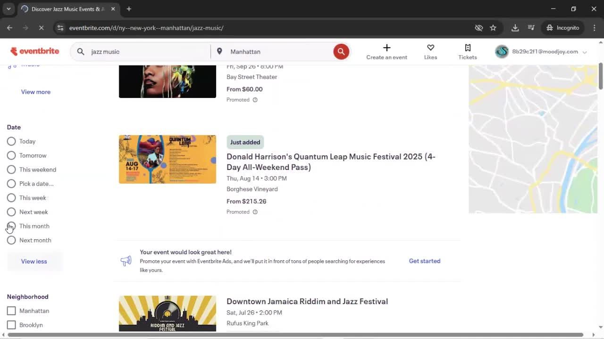Open Likes heart icon

pyautogui.click(x=430, y=48)
